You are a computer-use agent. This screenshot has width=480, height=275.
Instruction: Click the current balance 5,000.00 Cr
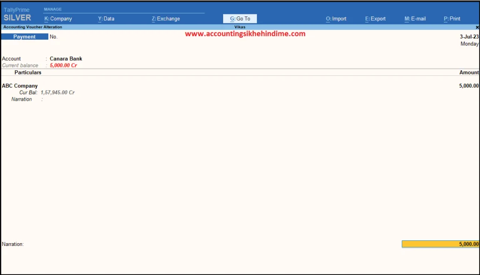click(63, 66)
